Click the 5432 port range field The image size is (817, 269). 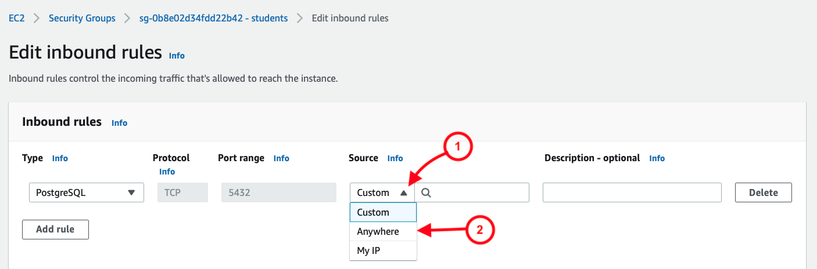tap(278, 192)
